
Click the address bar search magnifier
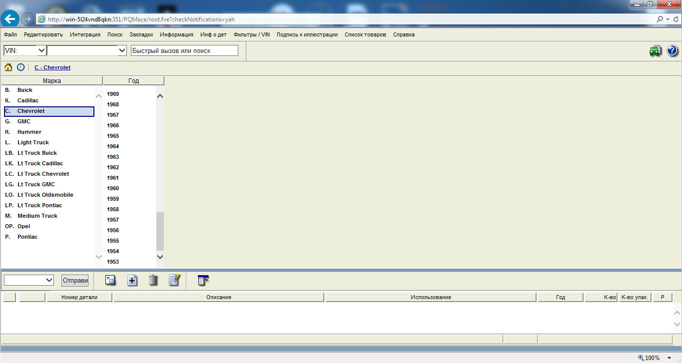coord(660,19)
